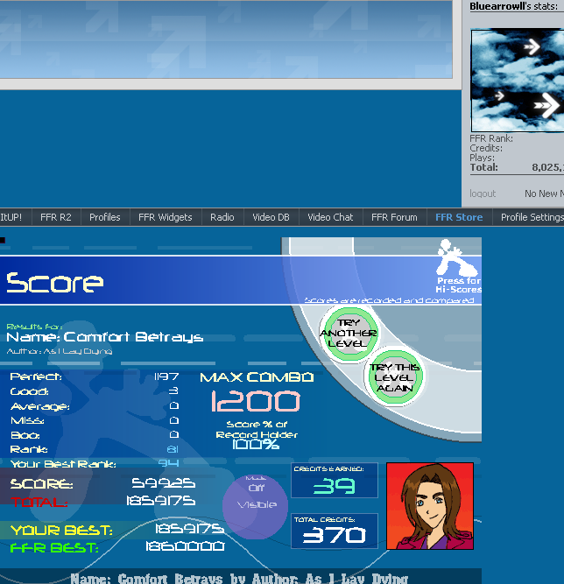This screenshot has width=564, height=584.
Task: Go to the Profiles page
Action: [x=105, y=217]
